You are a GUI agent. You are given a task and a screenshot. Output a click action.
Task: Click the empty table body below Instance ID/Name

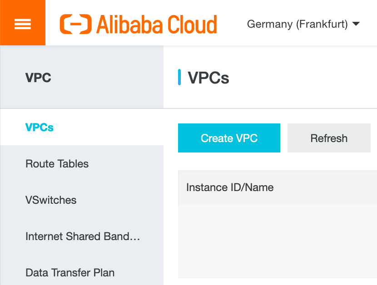[x=278, y=241]
